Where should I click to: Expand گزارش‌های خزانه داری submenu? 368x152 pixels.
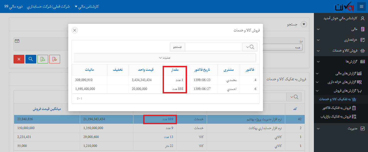click(x=318, y=82)
